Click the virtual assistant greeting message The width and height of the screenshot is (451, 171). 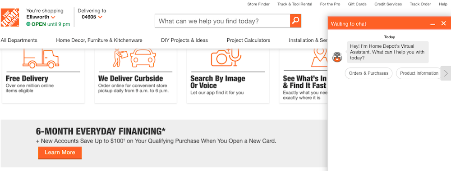[388, 52]
